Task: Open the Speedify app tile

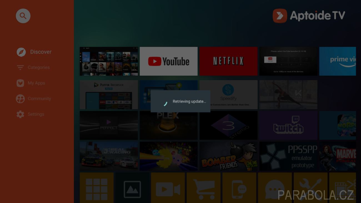Action: [x=228, y=95]
